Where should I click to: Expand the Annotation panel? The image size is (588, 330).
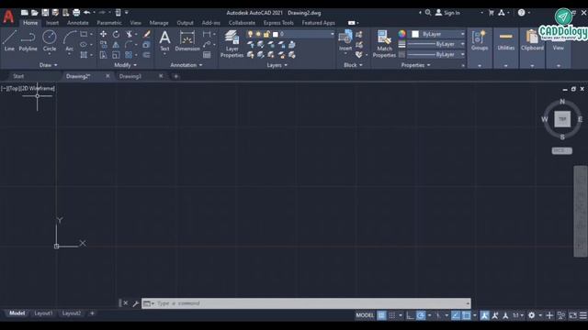click(187, 65)
